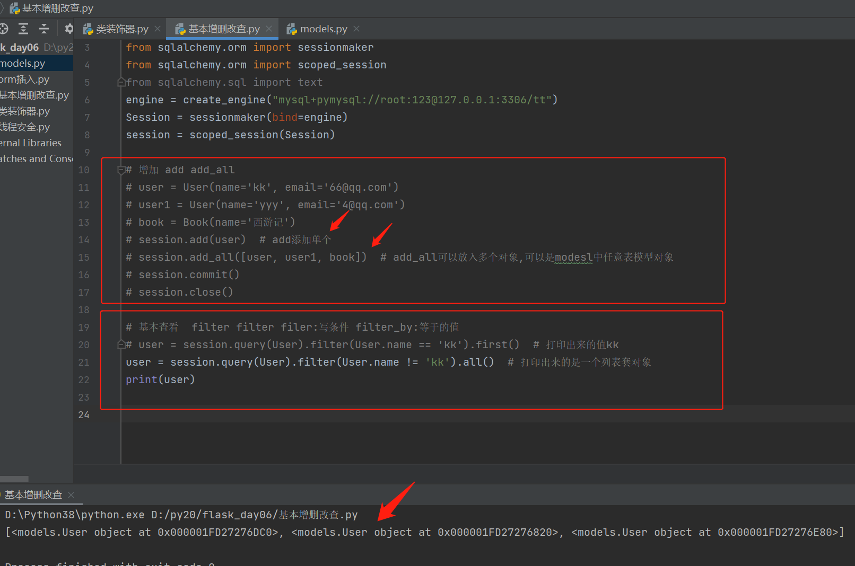The image size is (855, 566).
Task: Click the python.exe command line in console
Action: tap(181, 515)
